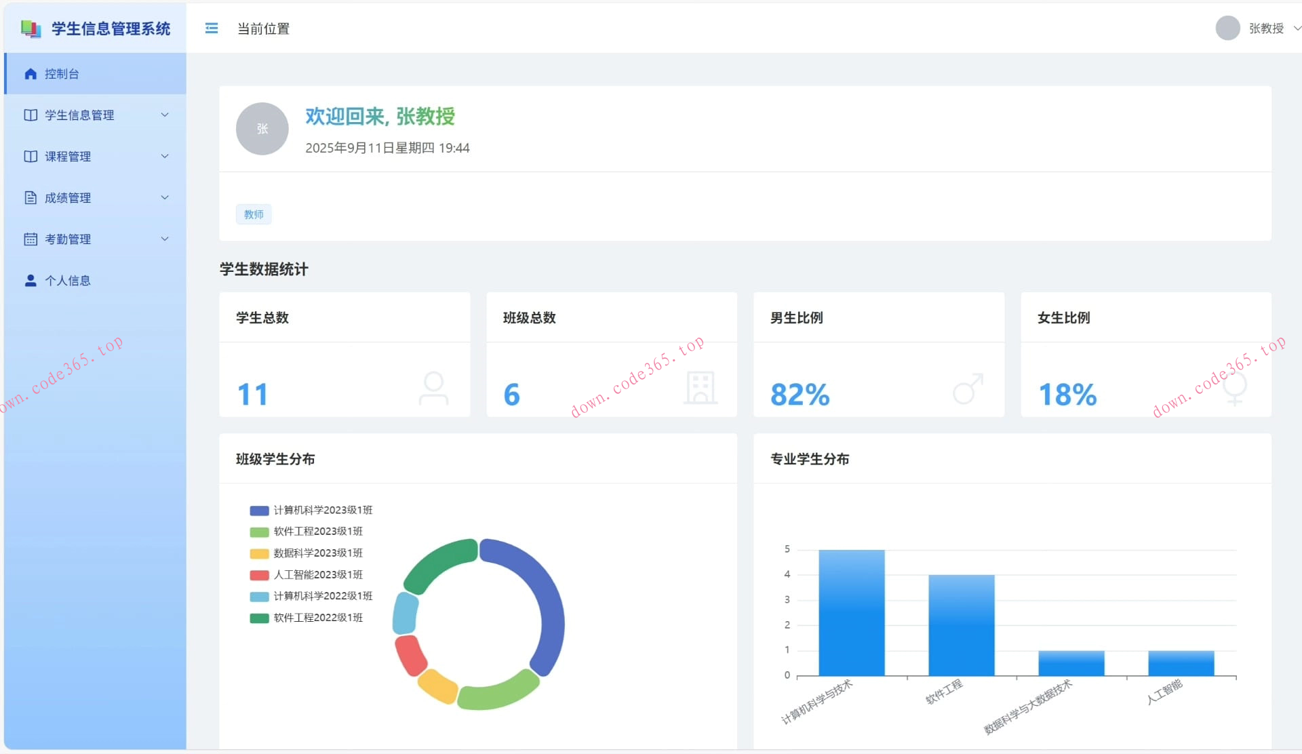Click the document icon next to 成绩管理
The image size is (1302, 754).
pos(31,198)
